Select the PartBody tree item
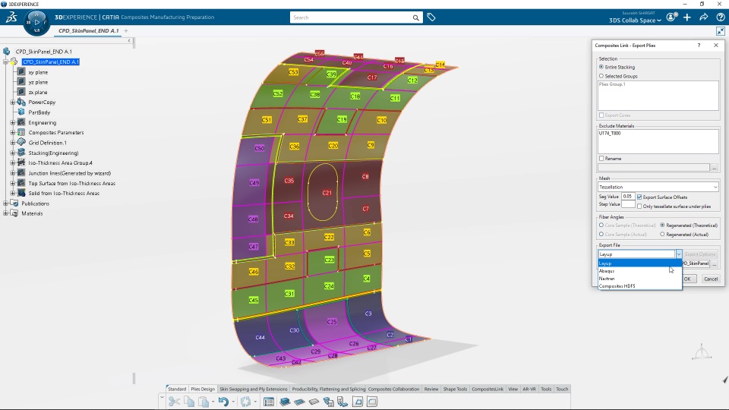Image resolution: width=729 pixels, height=410 pixels. 39,112
